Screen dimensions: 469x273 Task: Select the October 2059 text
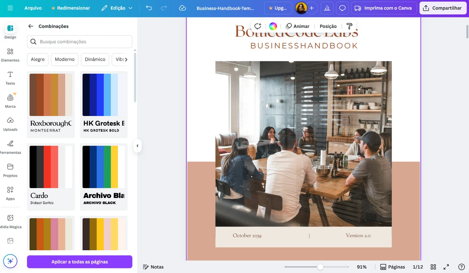coord(247,235)
